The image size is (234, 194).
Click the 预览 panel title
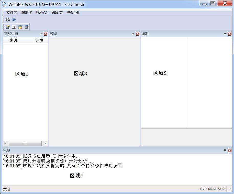pyautogui.click(x=53, y=34)
